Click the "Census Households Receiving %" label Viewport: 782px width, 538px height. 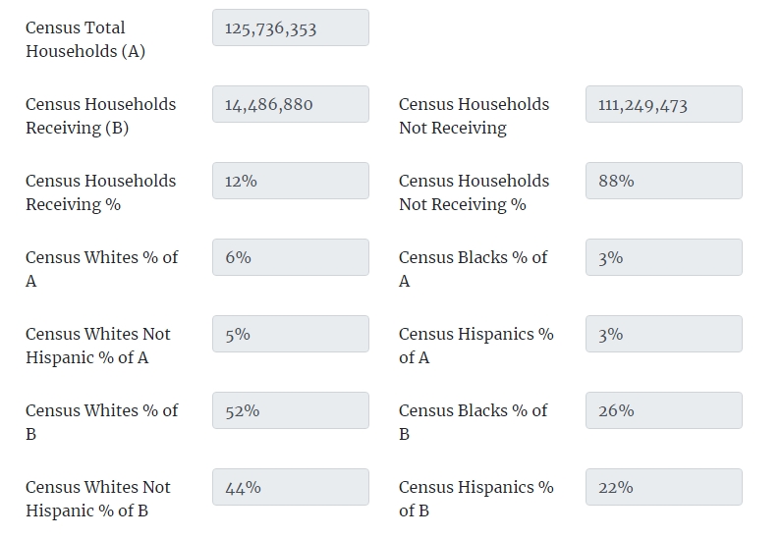click(x=101, y=192)
